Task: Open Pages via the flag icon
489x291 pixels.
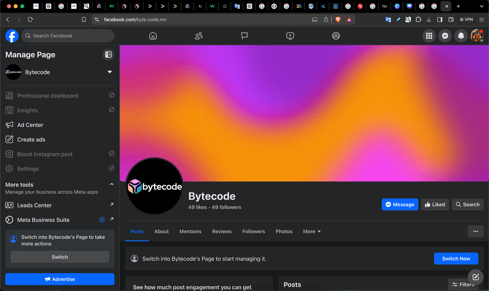Action: [244, 36]
